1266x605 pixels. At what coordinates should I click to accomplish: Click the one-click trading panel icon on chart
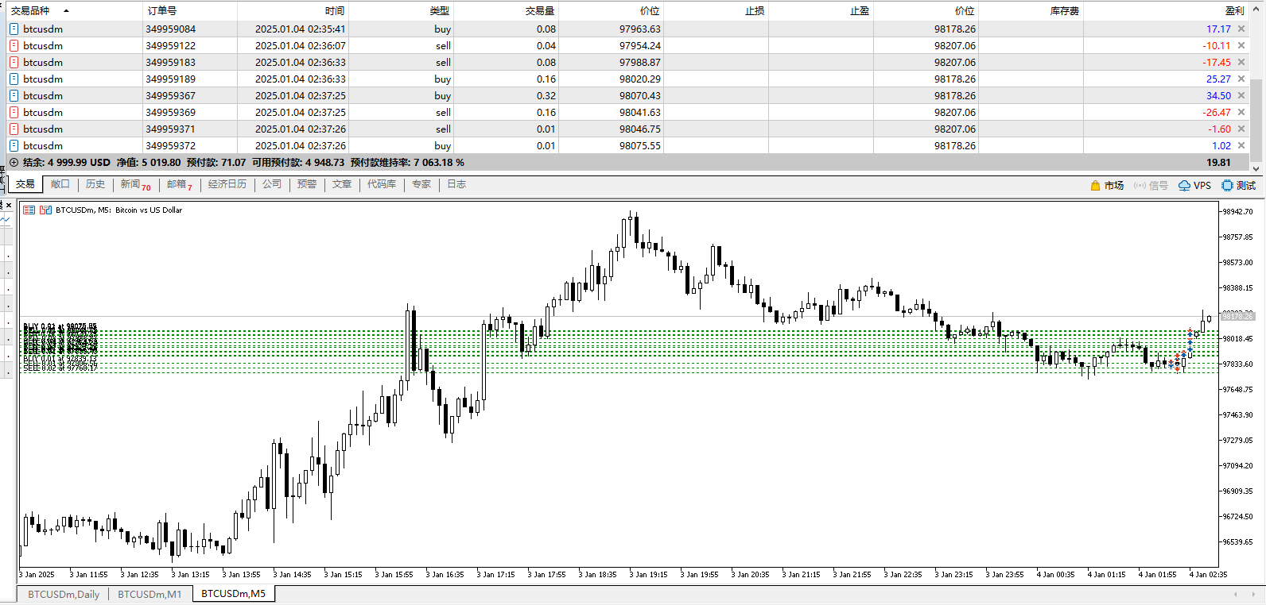[29, 210]
